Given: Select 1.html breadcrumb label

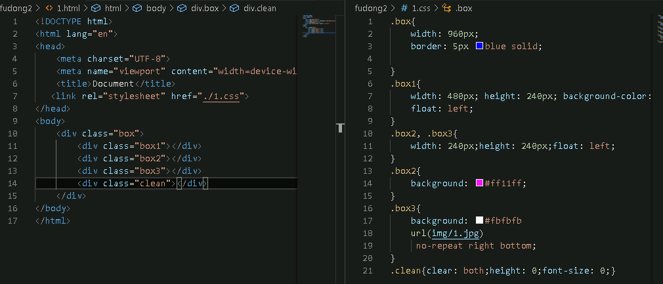Looking at the screenshot, I should [x=68, y=8].
